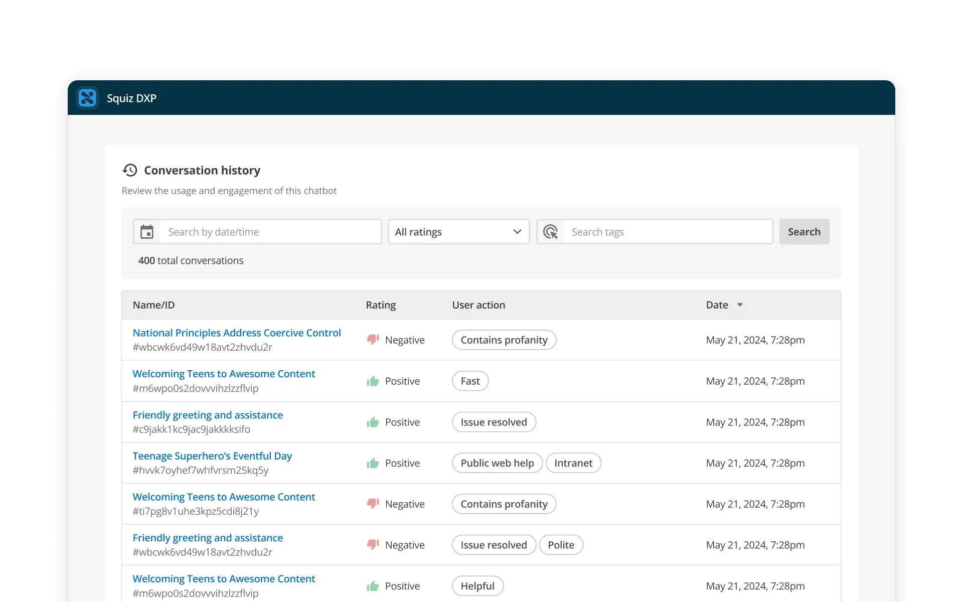Click the Name/ID column header
The width and height of the screenshot is (963, 602).
pos(153,305)
